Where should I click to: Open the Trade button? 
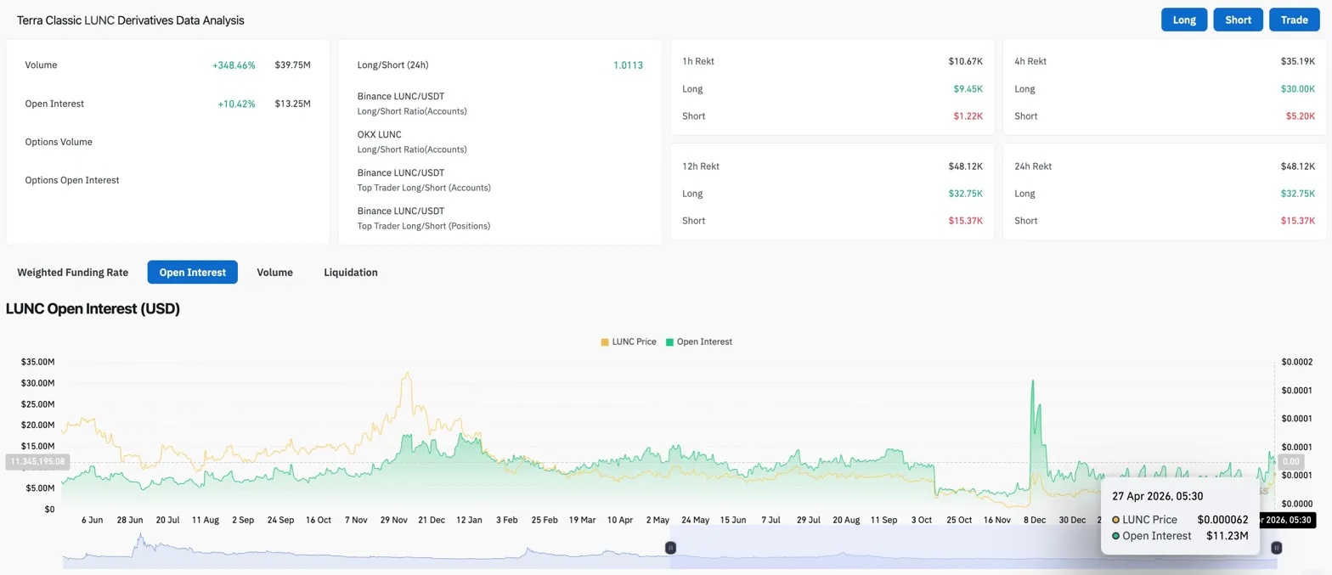pyautogui.click(x=1294, y=20)
